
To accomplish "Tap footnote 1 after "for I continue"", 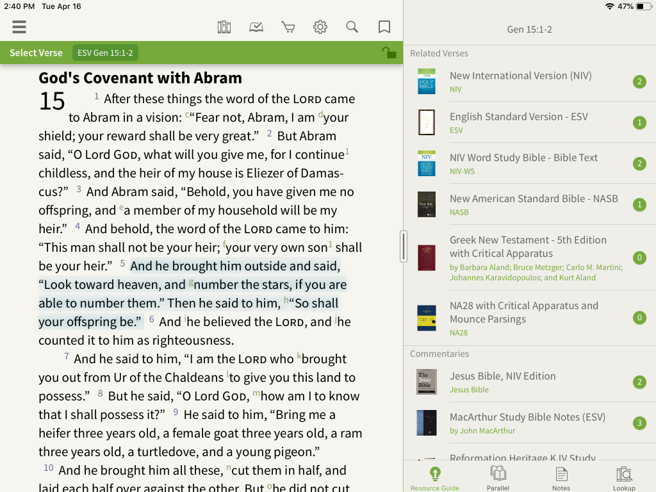I will [347, 151].
